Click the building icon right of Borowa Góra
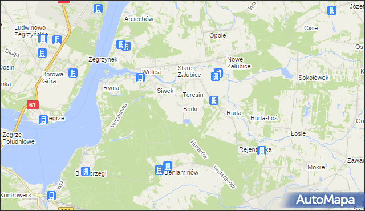Image resolution: width=365 pixels, height=211 pixels. tap(73, 73)
